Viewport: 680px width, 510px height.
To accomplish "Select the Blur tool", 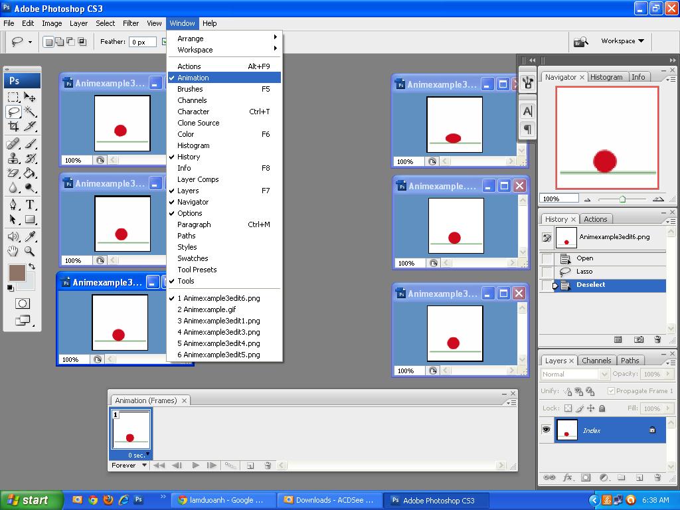I will pyautogui.click(x=13, y=188).
